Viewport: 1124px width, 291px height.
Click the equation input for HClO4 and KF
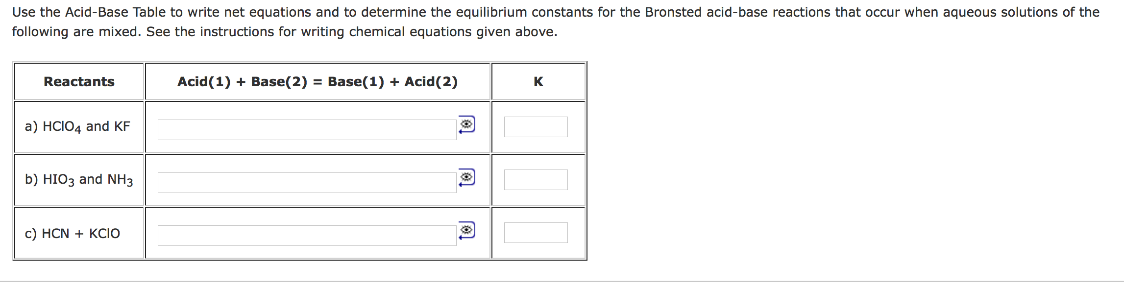[308, 128]
